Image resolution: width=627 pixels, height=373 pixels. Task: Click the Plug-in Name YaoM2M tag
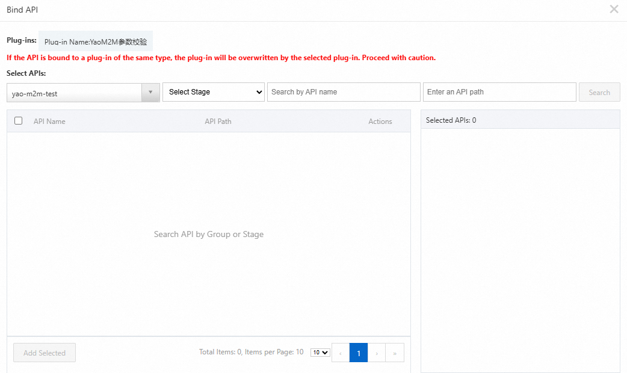[x=96, y=42]
